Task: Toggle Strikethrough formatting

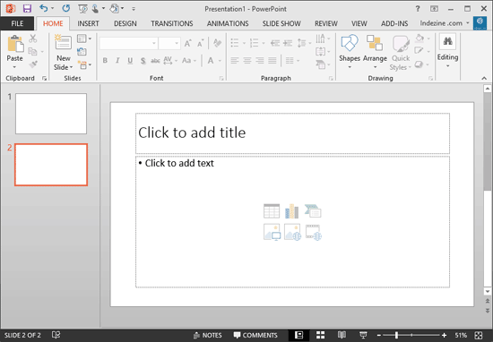Action: [x=155, y=61]
